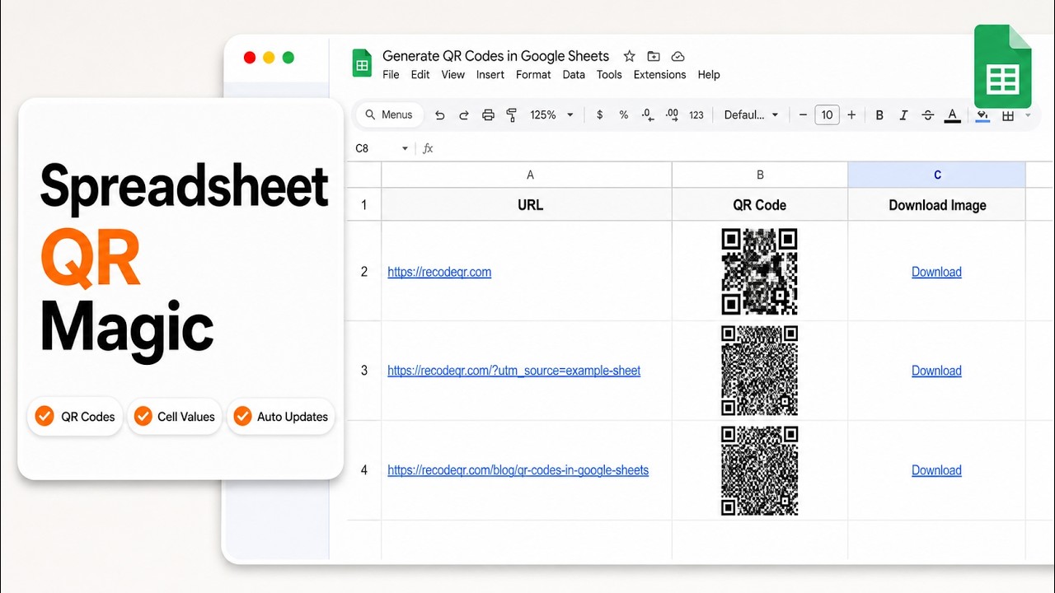Screen dimensions: 1055x593
Task: Click the Menus search box
Action: 389,114
